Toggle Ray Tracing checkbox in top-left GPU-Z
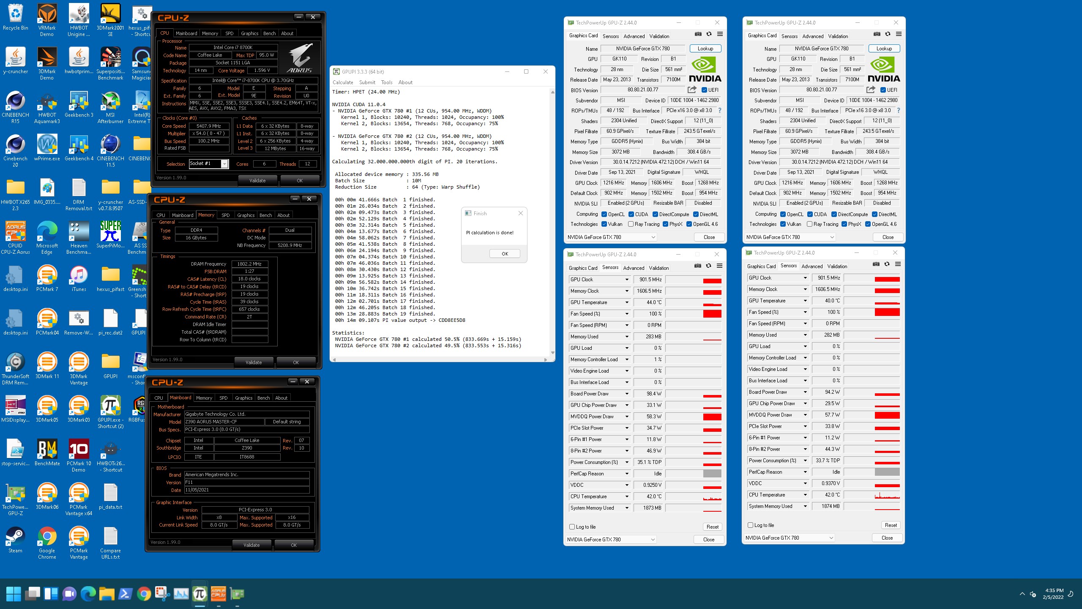 coord(631,224)
